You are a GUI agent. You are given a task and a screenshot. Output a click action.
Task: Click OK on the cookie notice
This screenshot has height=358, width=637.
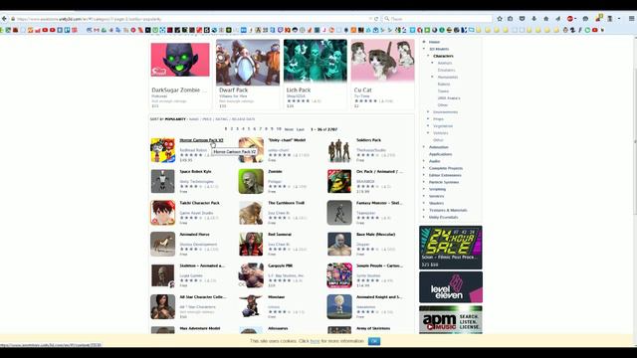pos(374,341)
